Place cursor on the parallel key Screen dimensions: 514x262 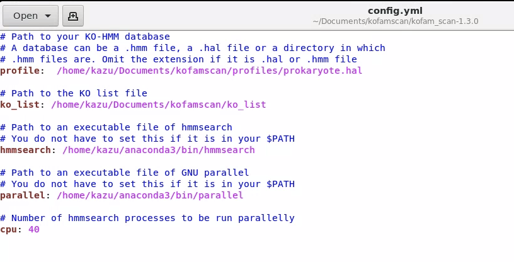pos(23,195)
